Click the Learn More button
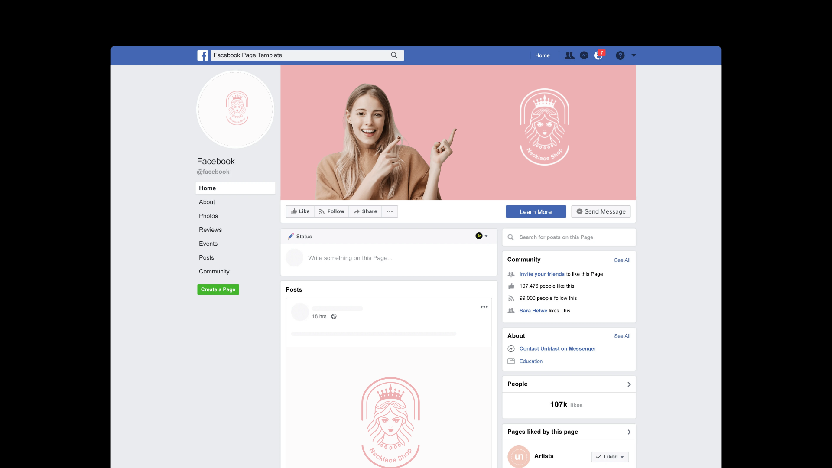Image resolution: width=832 pixels, height=468 pixels. 536,211
